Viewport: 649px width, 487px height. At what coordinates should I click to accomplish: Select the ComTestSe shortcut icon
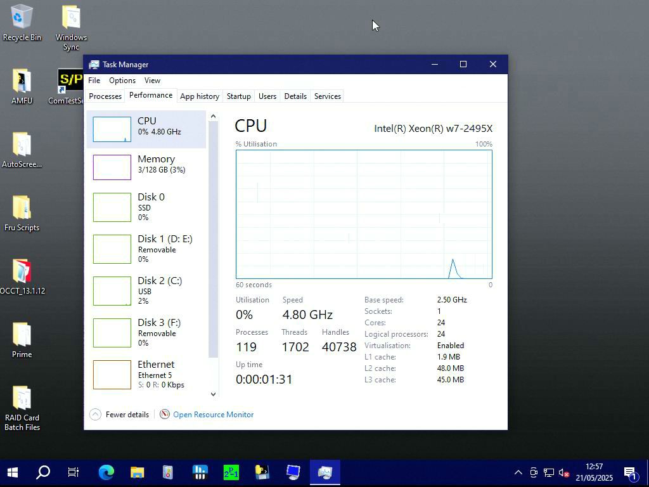[x=66, y=86]
